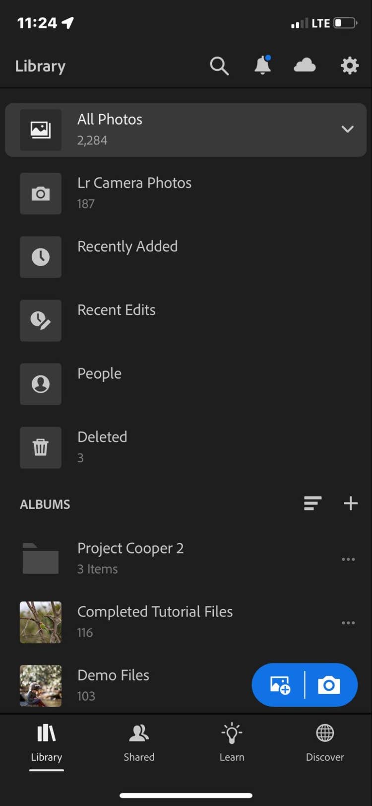Viewport: 372px width, 806px height.
Task: Open overflow menu for Project Cooper 2
Action: point(348,559)
